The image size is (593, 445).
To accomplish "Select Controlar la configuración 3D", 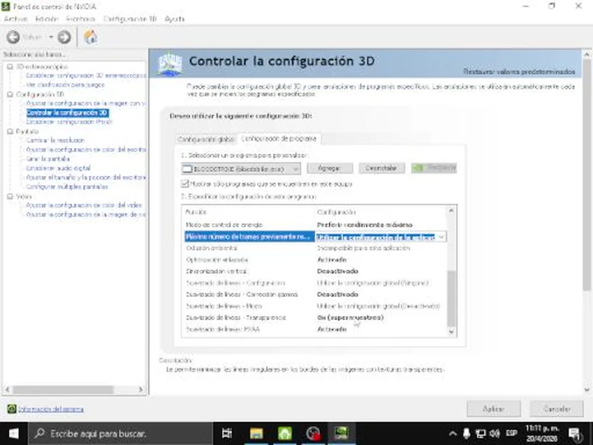I will [x=67, y=112].
